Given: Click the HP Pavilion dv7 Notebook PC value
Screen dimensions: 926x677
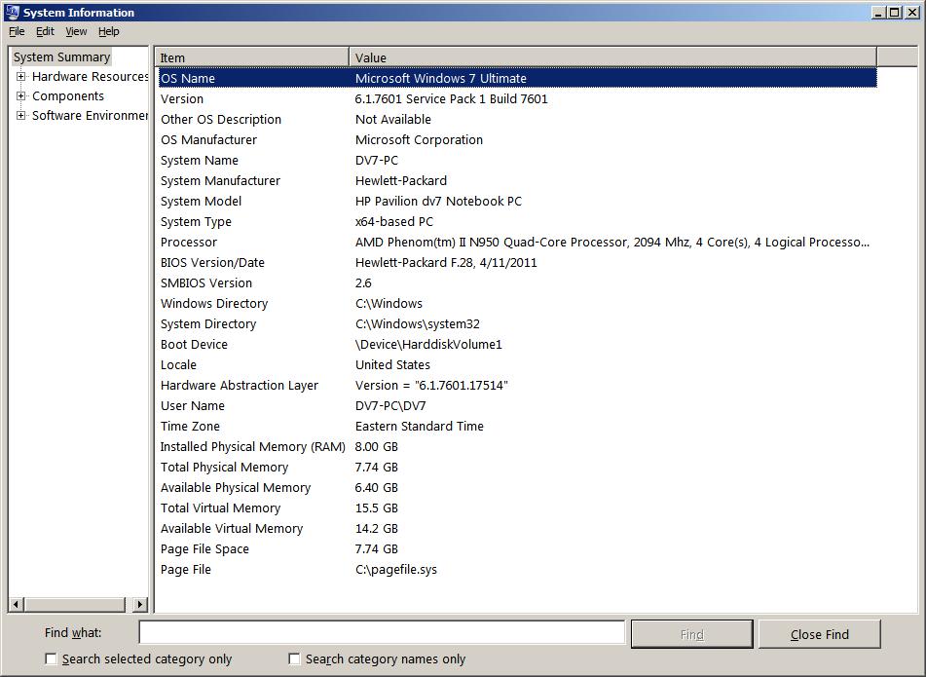Looking at the screenshot, I should [x=438, y=202].
